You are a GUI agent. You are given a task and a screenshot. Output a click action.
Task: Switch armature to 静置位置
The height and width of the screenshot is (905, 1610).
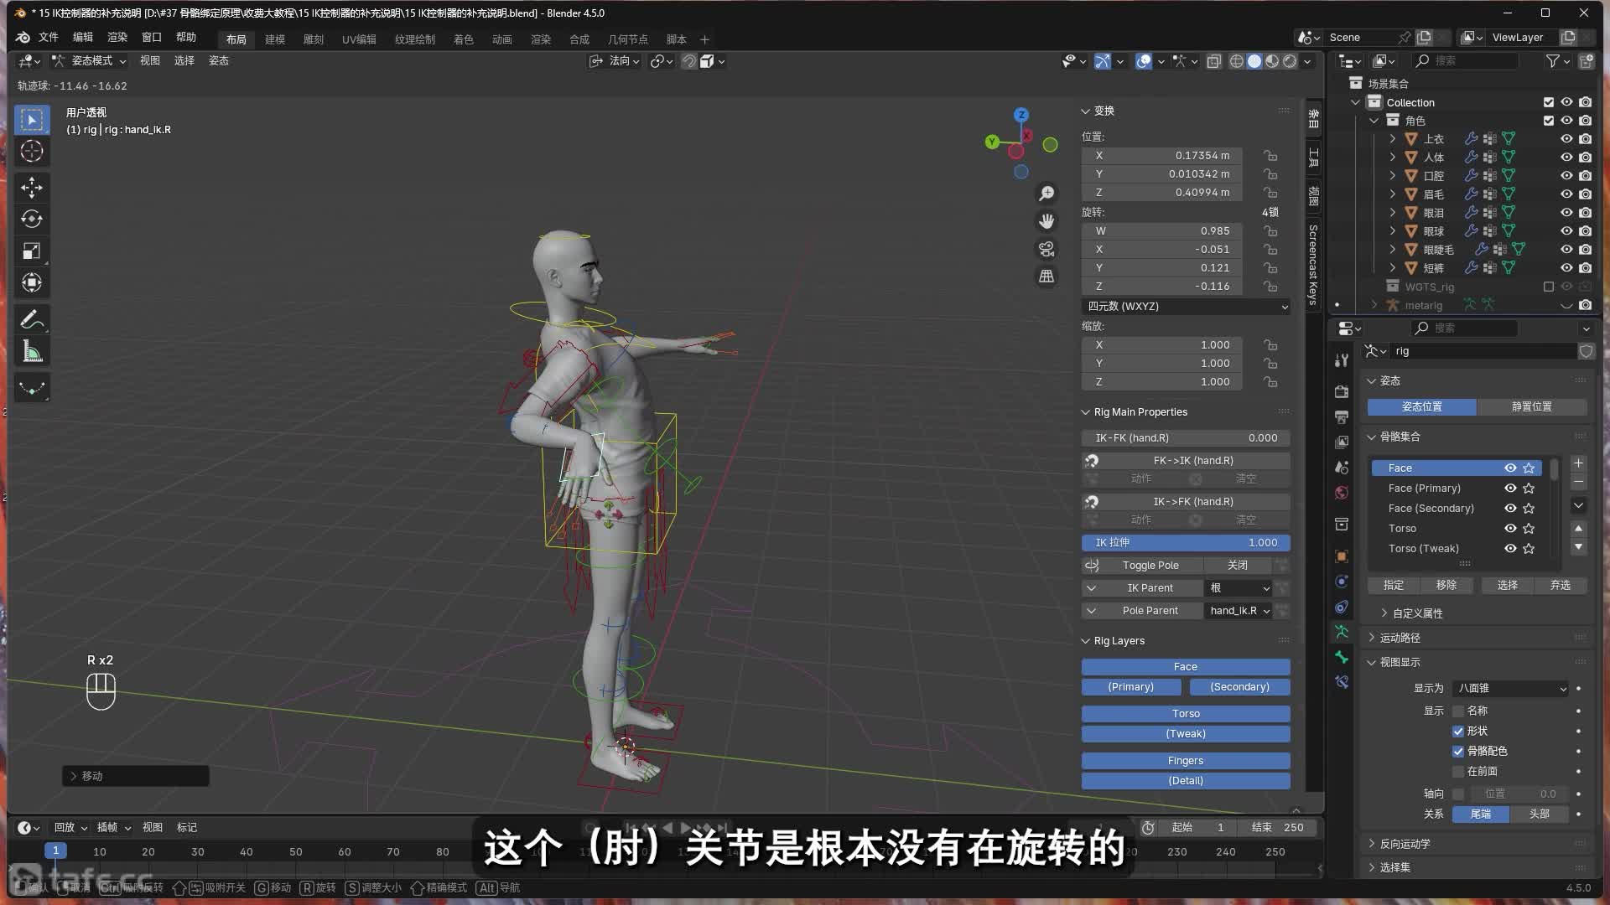(1532, 406)
